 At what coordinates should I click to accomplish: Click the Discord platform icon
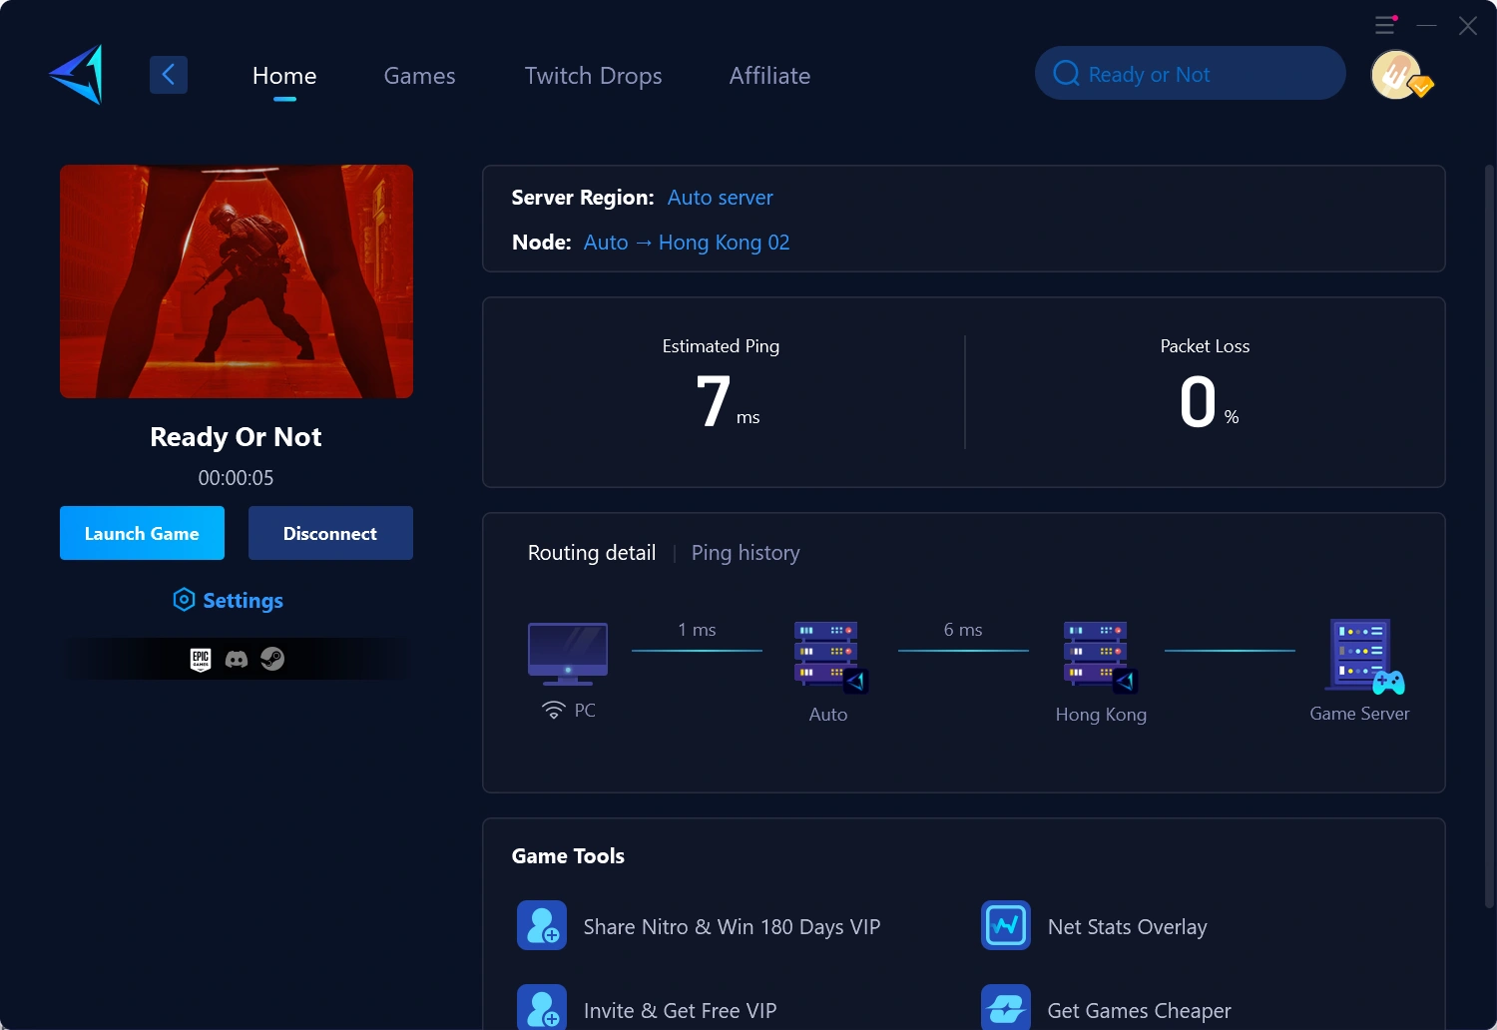pyautogui.click(x=237, y=659)
